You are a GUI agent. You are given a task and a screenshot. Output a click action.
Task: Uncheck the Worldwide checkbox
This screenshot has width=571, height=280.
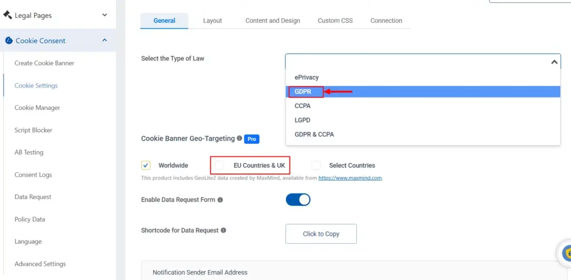[146, 165]
